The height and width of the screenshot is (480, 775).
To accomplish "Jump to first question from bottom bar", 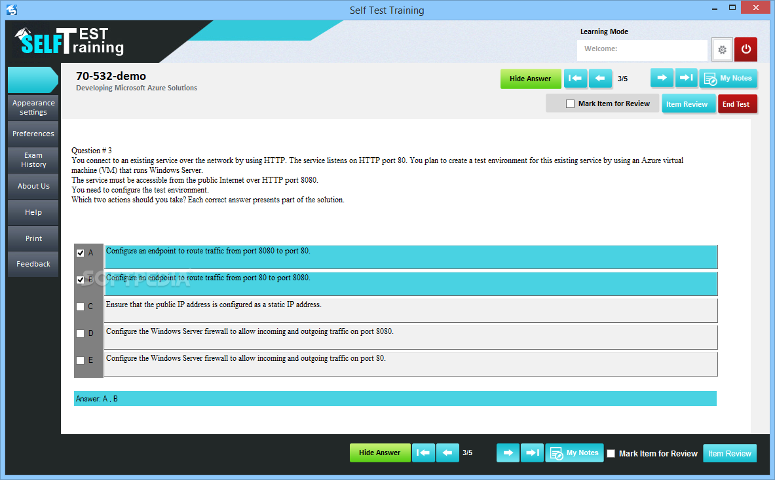I will coord(423,453).
